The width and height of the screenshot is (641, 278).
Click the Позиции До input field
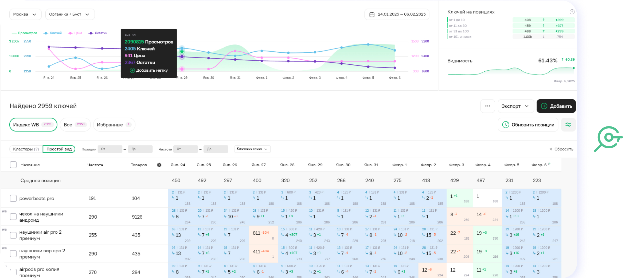click(x=140, y=149)
